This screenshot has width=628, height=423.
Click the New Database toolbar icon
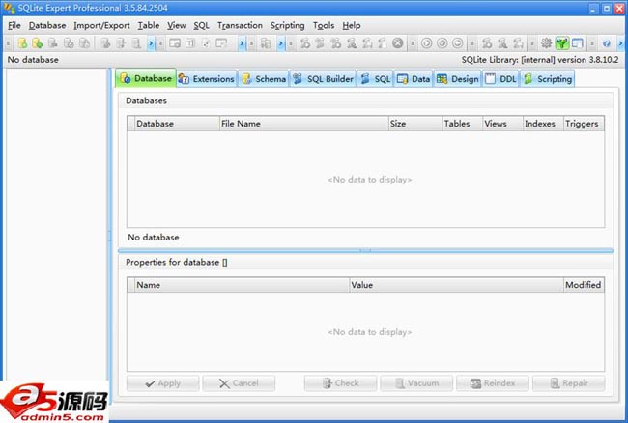(x=22, y=43)
